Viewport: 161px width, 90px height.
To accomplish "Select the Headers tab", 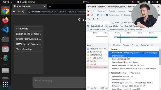I will click(116, 45).
